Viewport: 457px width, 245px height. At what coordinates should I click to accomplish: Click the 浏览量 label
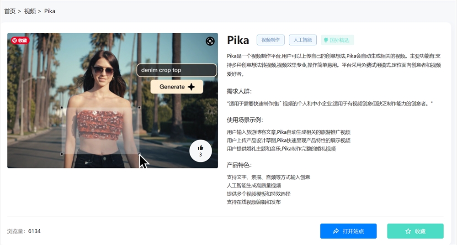(x=16, y=231)
